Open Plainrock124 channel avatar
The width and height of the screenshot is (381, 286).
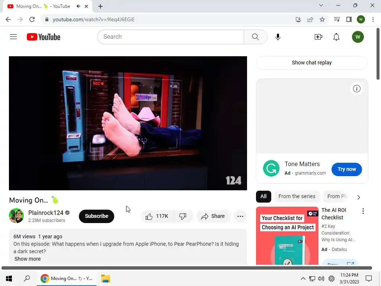tap(16, 216)
